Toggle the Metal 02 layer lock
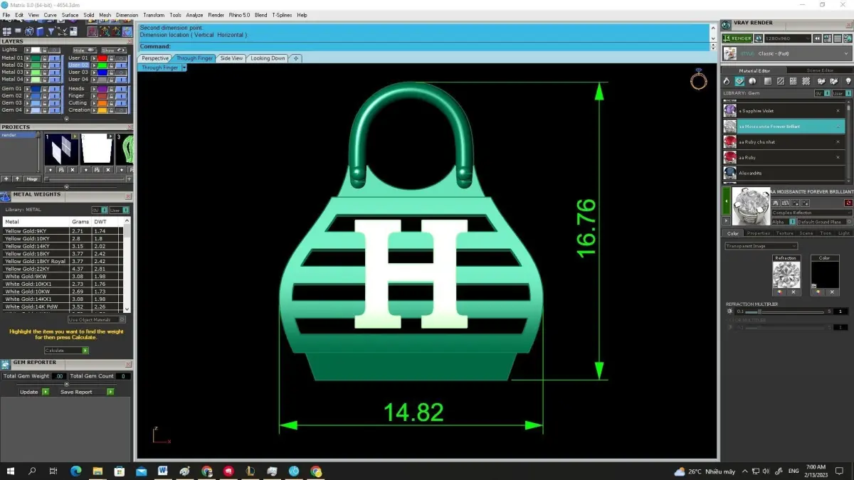 click(x=46, y=65)
